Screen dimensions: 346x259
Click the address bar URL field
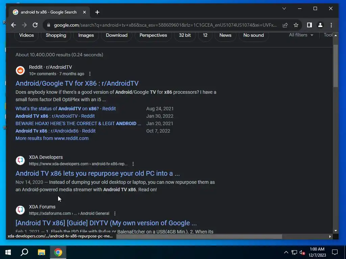(x=165, y=25)
